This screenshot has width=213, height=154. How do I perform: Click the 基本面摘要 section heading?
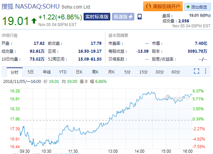tap(118, 36)
